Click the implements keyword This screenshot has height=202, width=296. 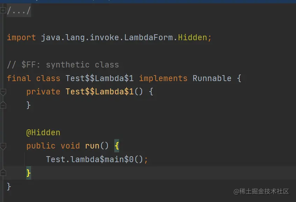163,78
